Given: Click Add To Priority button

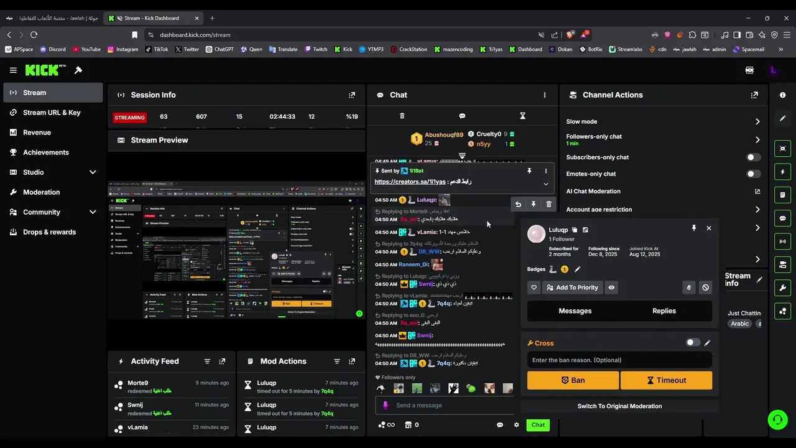Looking at the screenshot, I should tap(572, 287).
